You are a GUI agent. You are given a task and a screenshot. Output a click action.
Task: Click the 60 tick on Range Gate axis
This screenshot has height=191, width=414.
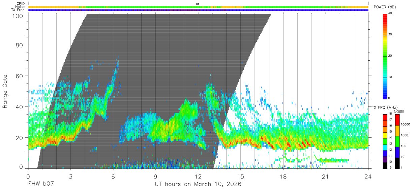click(x=20, y=76)
